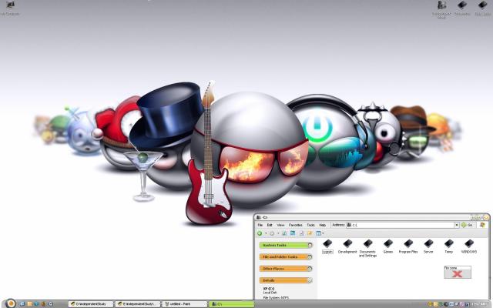Open the Forward history dropdown arrow

278,233
